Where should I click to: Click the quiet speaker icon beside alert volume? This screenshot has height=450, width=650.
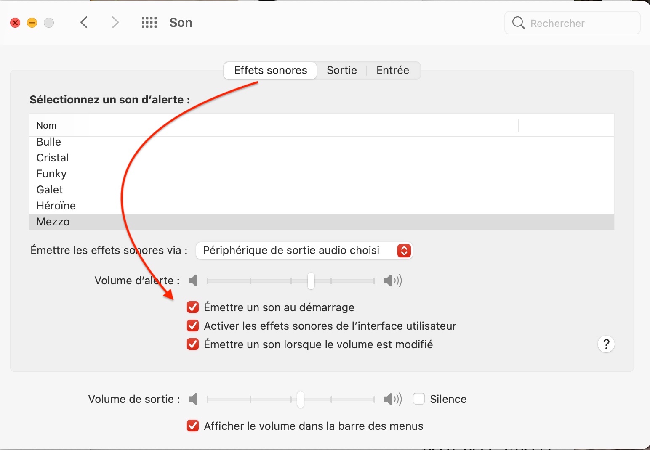point(193,281)
